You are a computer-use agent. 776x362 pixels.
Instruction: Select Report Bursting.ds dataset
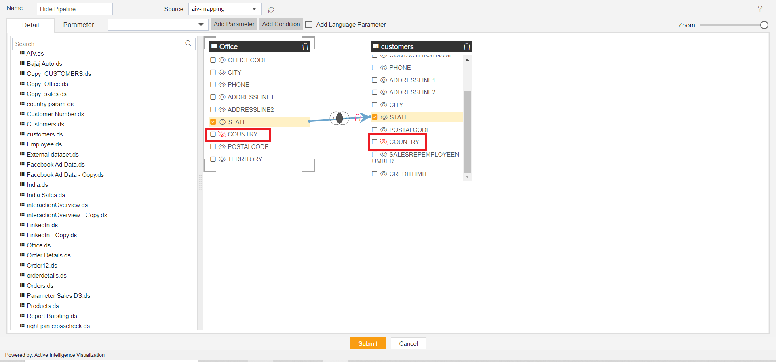tap(52, 316)
